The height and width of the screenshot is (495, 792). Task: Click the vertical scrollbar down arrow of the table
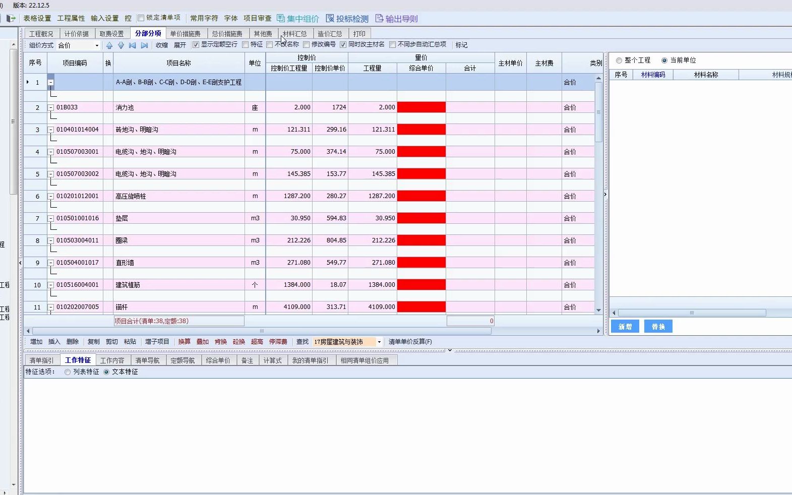pos(599,311)
